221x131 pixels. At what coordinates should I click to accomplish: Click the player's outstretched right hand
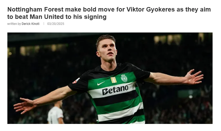(x=24, y=106)
